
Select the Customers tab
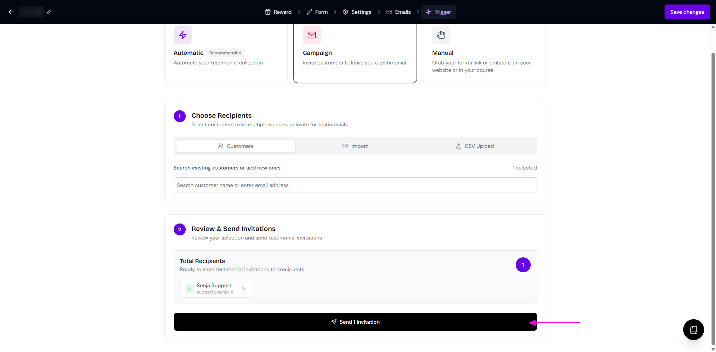[236, 146]
